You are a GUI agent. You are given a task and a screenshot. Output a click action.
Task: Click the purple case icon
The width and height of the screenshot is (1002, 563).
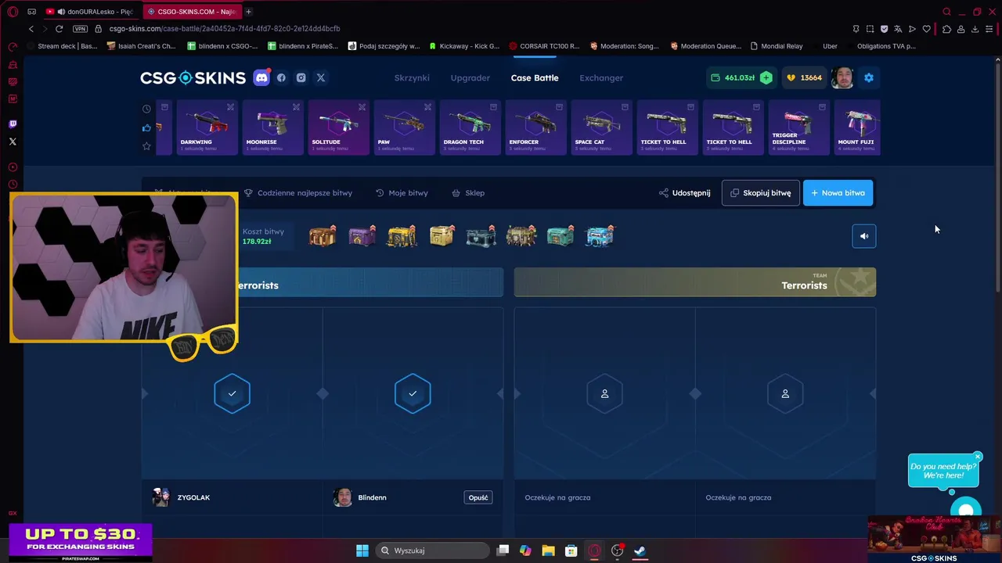click(x=362, y=235)
